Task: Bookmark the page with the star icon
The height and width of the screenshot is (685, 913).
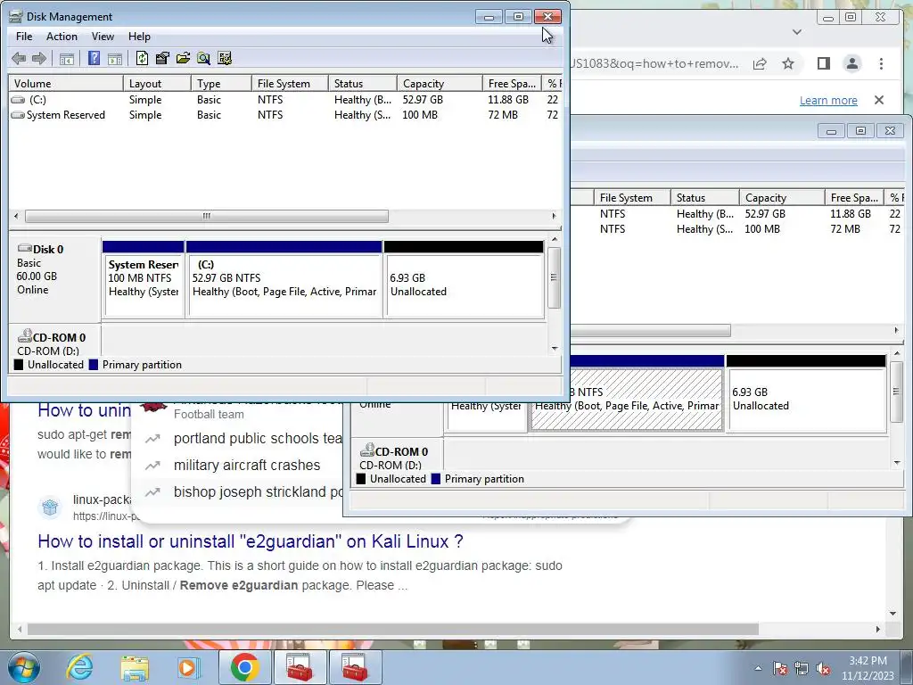Action: click(788, 63)
